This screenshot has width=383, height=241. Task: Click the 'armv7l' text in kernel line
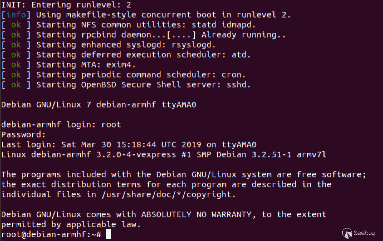(311, 154)
